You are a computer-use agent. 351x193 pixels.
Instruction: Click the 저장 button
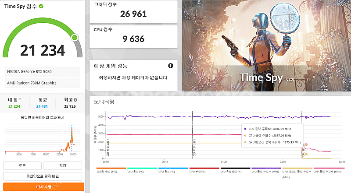point(63,165)
